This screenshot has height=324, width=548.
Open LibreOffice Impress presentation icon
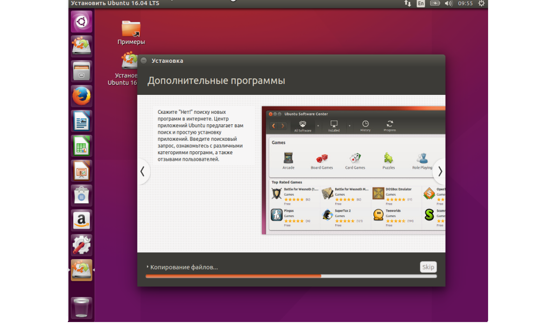tap(81, 171)
